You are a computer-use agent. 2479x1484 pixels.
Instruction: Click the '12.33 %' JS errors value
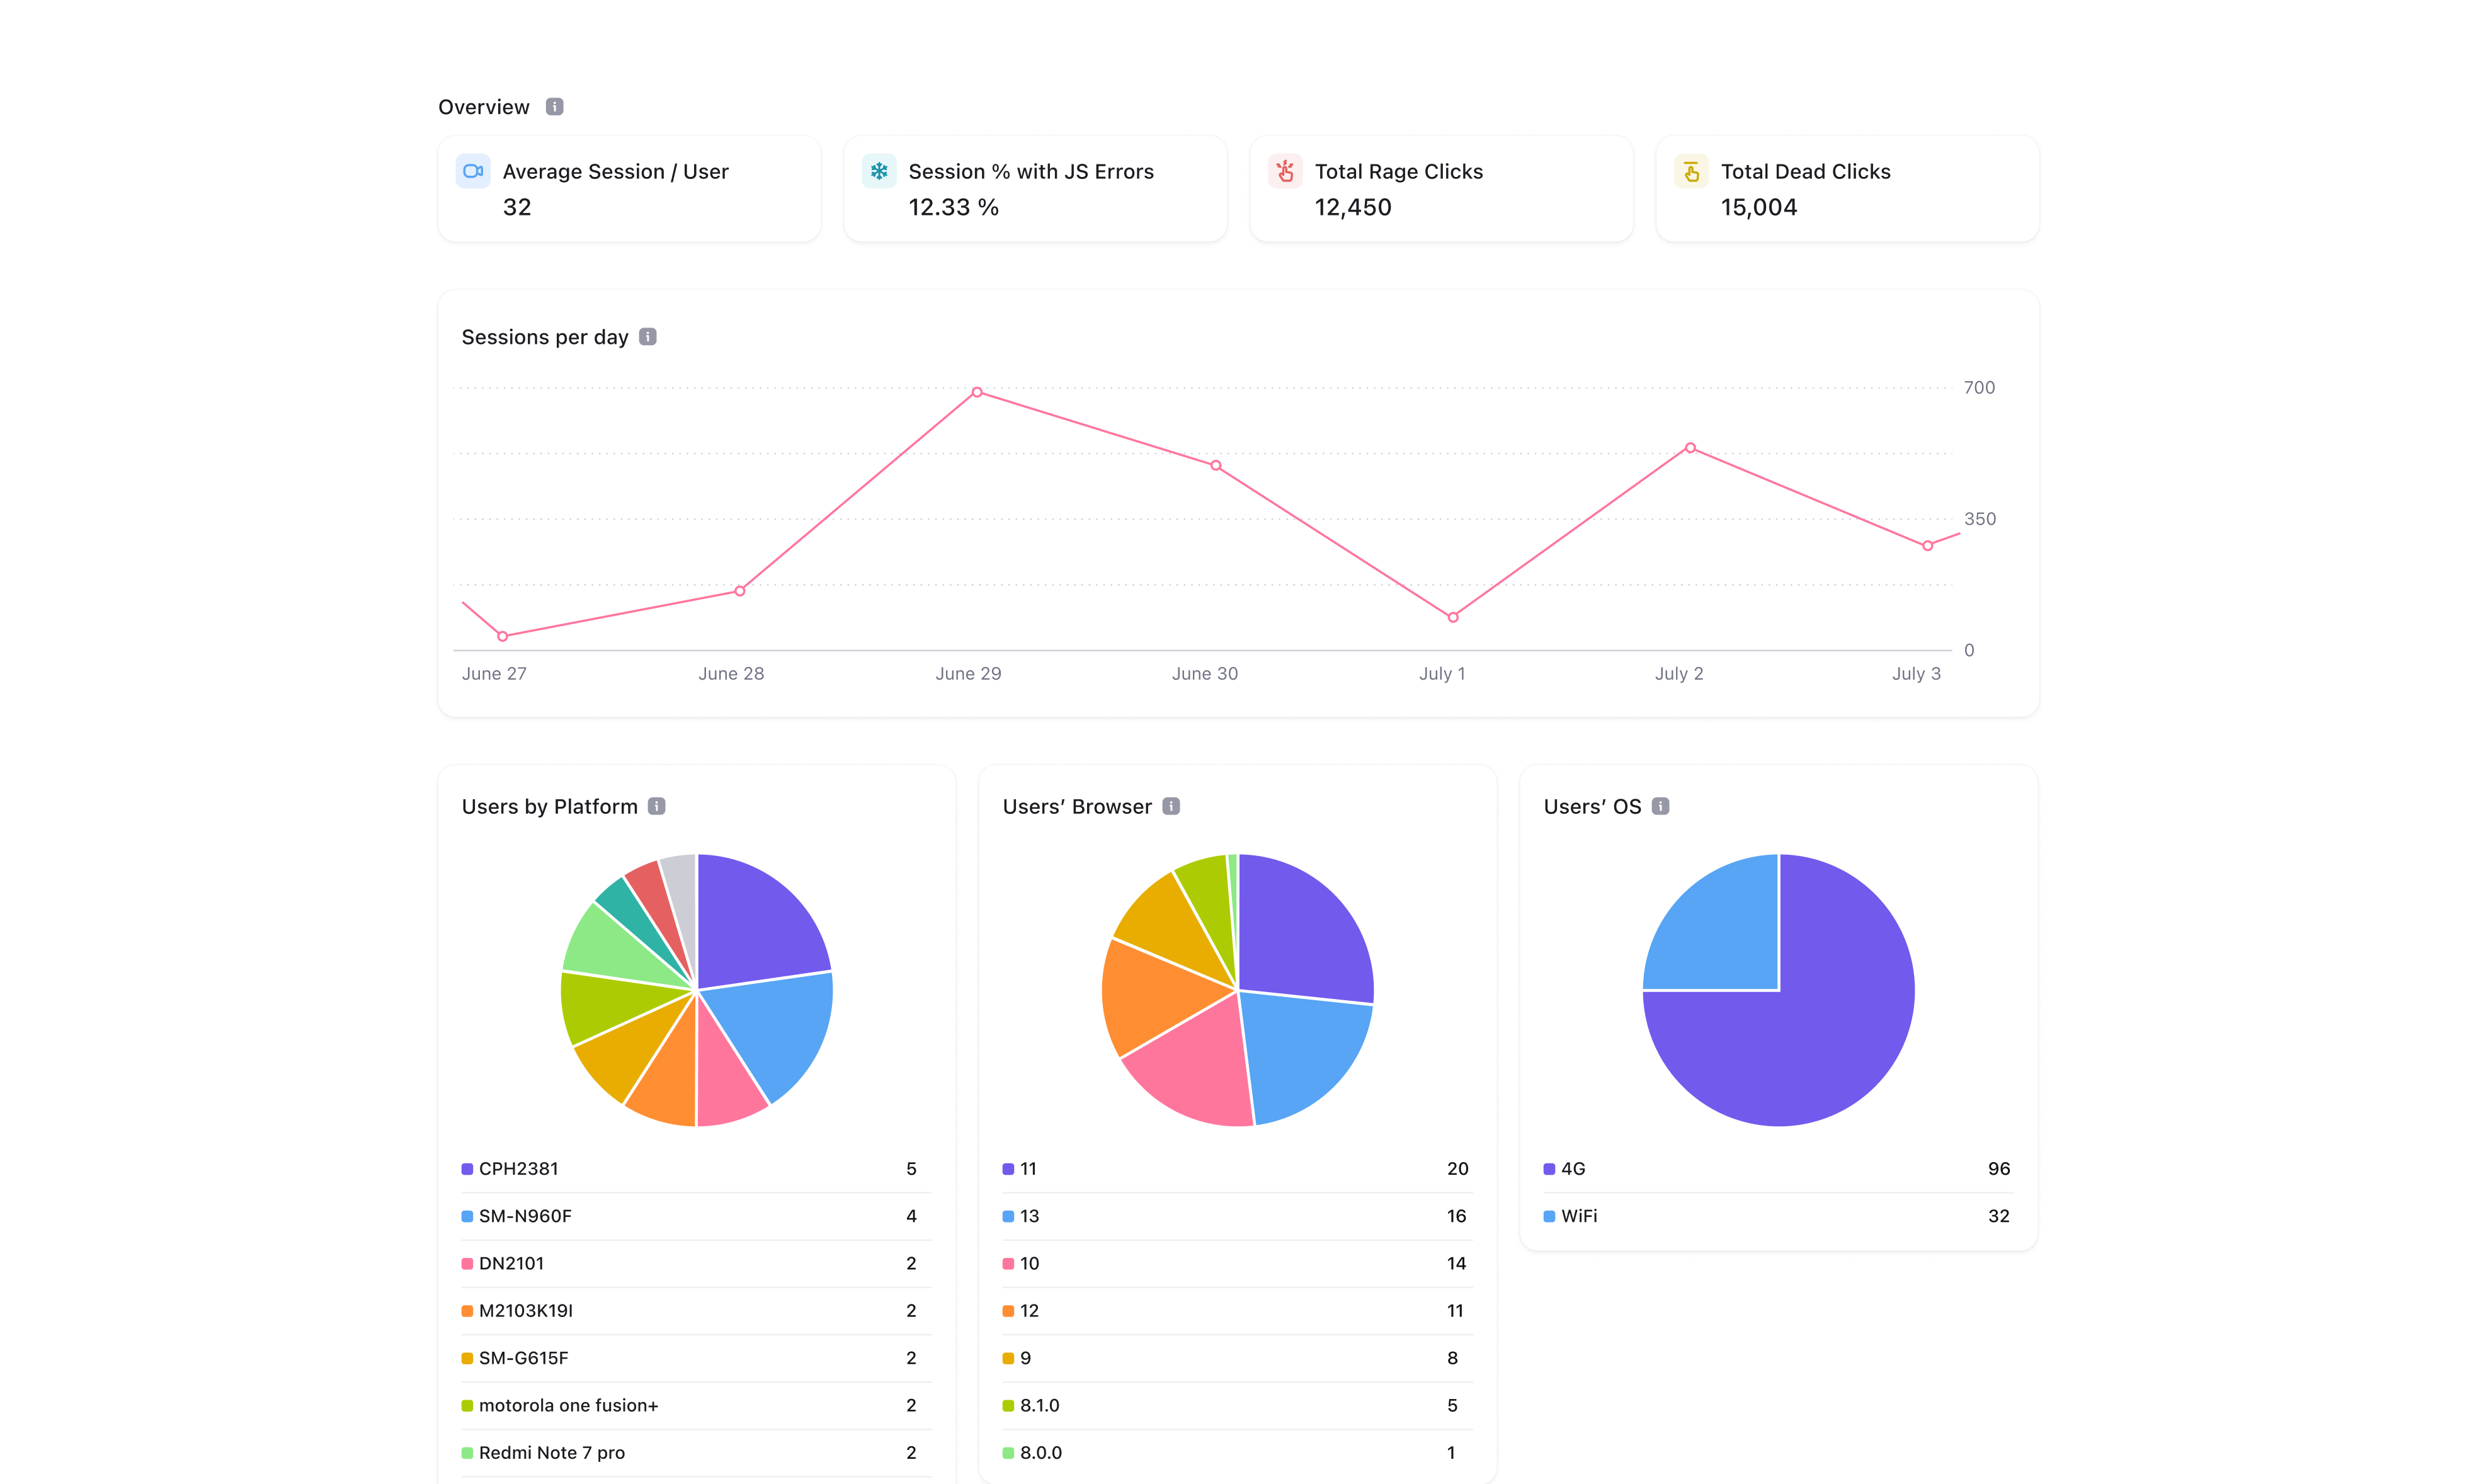954,207
